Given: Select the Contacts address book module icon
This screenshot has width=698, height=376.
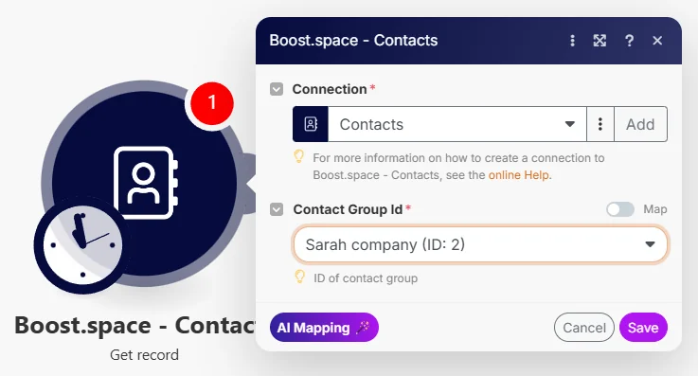Looking at the screenshot, I should tap(146, 183).
